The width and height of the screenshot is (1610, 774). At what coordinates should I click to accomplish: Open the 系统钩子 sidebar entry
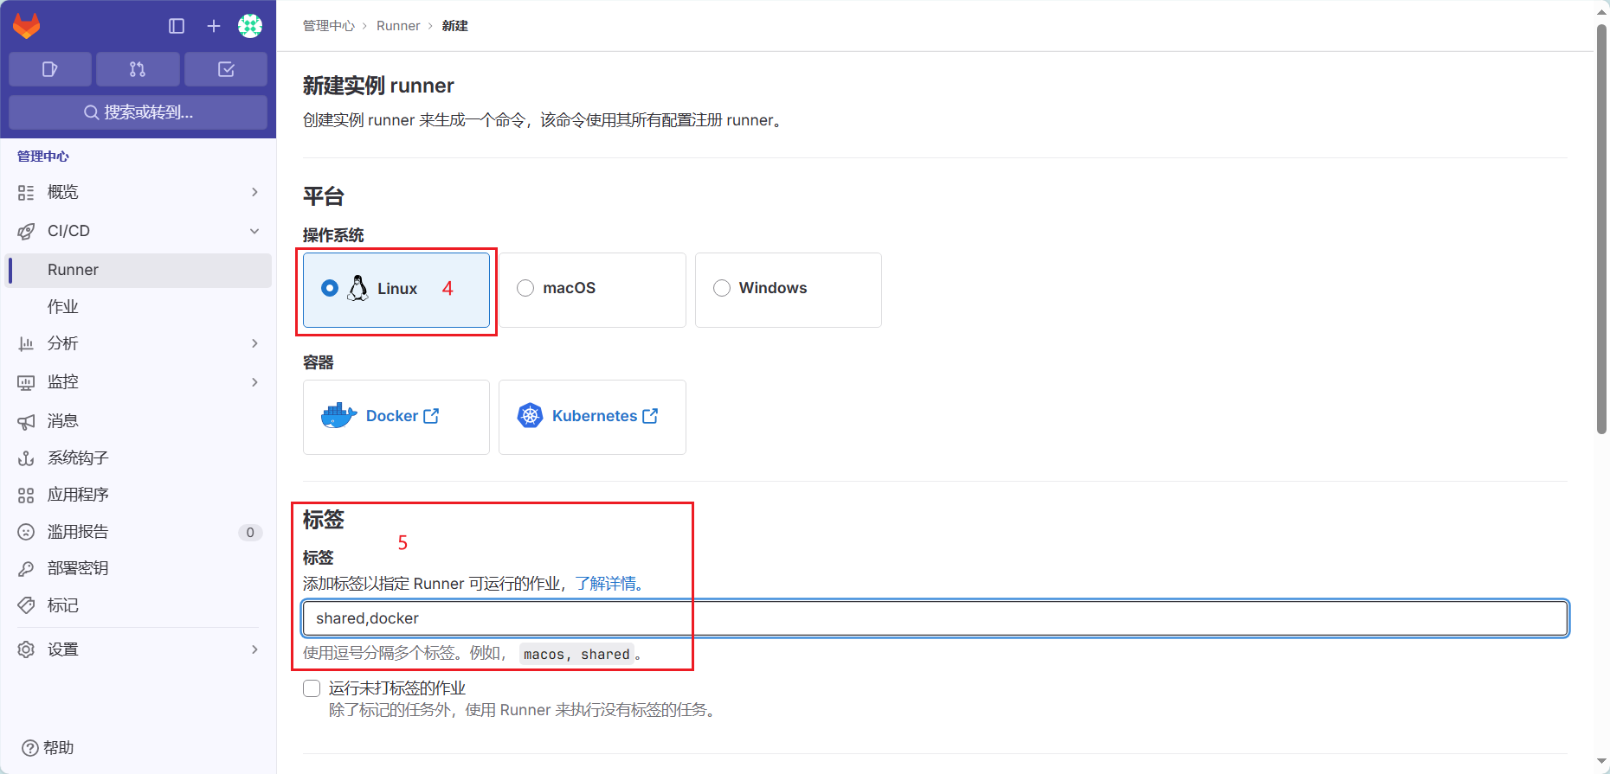(x=138, y=458)
